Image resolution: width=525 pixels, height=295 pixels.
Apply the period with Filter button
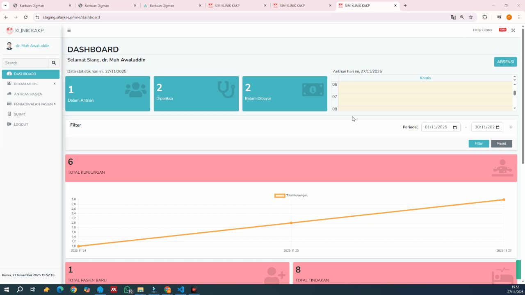479,143
